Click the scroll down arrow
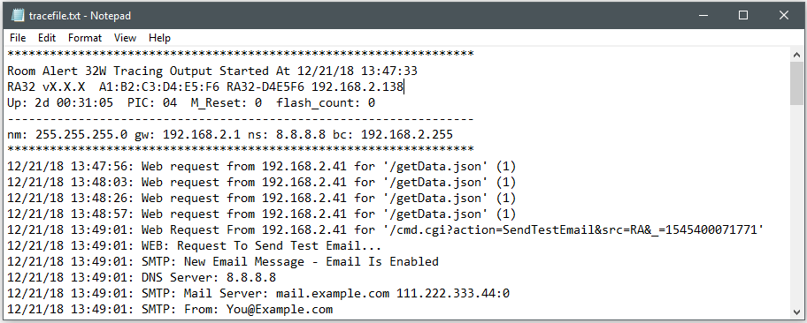This screenshot has height=323, width=807. [796, 312]
